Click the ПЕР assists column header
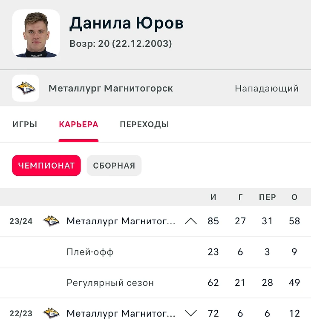The height and width of the screenshot is (326, 311). click(x=267, y=197)
